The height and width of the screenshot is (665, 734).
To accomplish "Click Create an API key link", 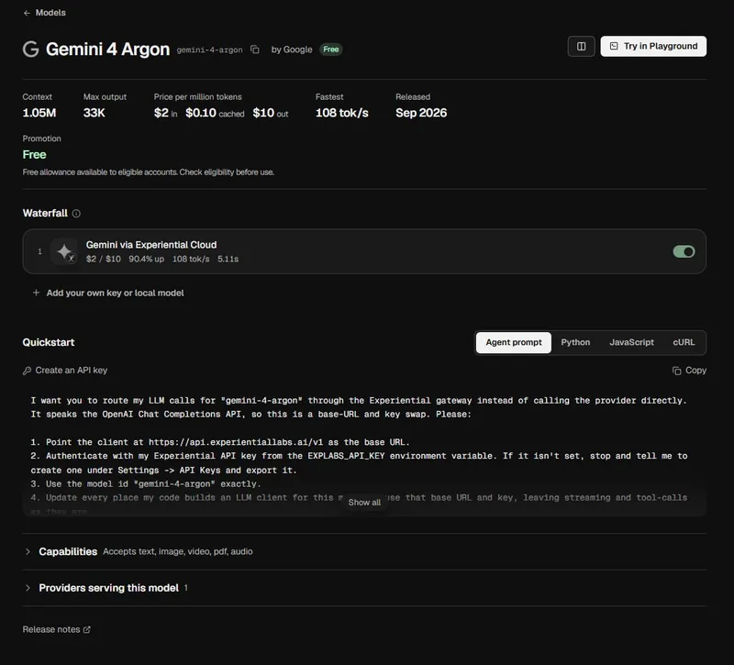I will click(x=65, y=371).
